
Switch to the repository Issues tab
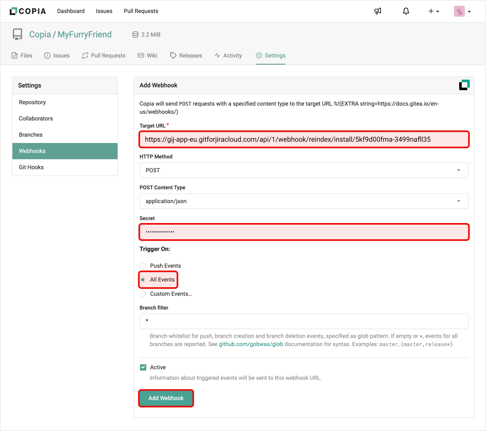tap(57, 56)
